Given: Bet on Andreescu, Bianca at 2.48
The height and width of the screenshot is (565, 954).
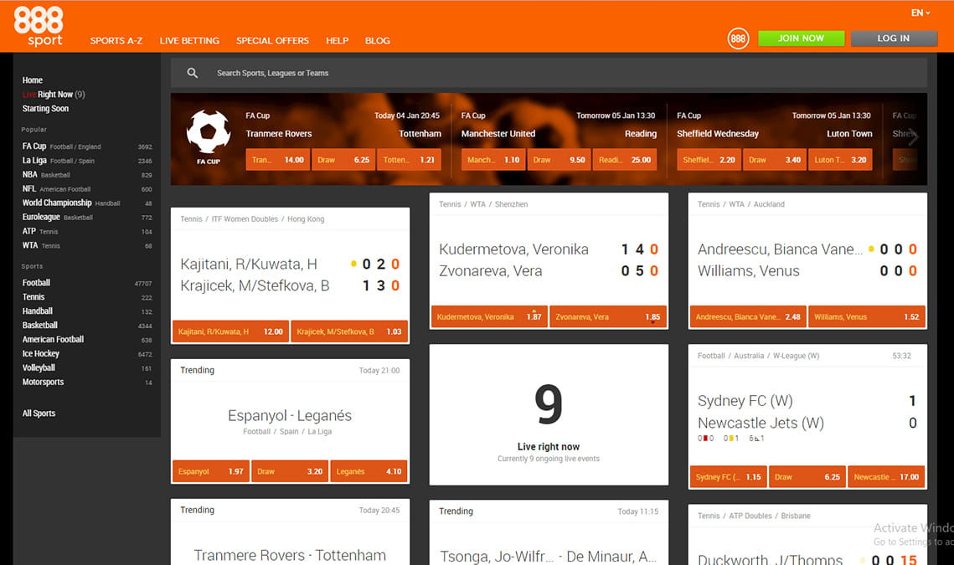Looking at the screenshot, I should coord(748,317).
